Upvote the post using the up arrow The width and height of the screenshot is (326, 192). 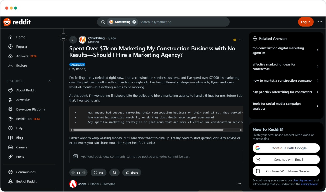(x=73, y=172)
